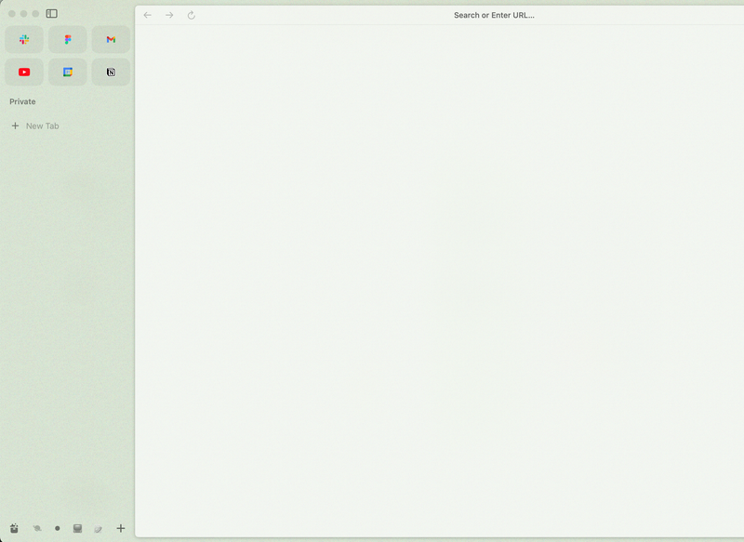Switch to the bus icon space

[x=78, y=528]
